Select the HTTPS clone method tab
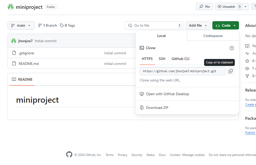Viewport: 256px width, 165px height. tap(147, 59)
